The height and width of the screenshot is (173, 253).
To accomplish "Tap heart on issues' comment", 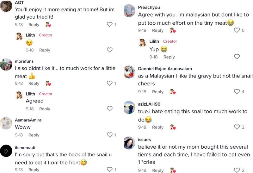I will click(x=237, y=170).
